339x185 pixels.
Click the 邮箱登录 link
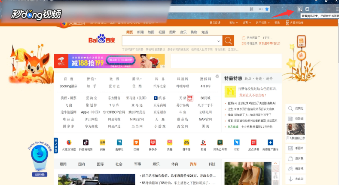coord(252,43)
